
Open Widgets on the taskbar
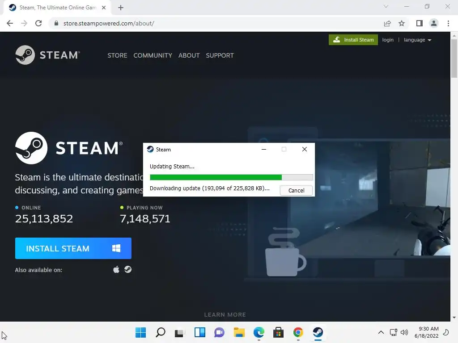point(200,332)
